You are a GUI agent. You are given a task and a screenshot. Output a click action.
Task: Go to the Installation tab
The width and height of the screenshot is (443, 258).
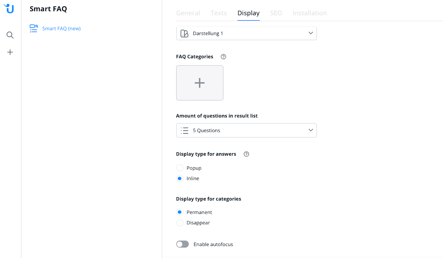coord(309,13)
